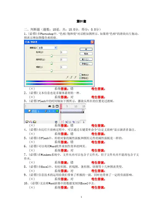Image resolution: width=163 pixels, height=211 pixels.
Task: Select the first eyedropper tool
Action: point(67,77)
